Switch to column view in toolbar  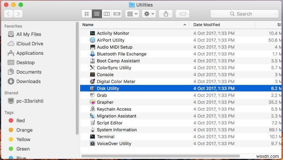pyautogui.click(x=107, y=14)
